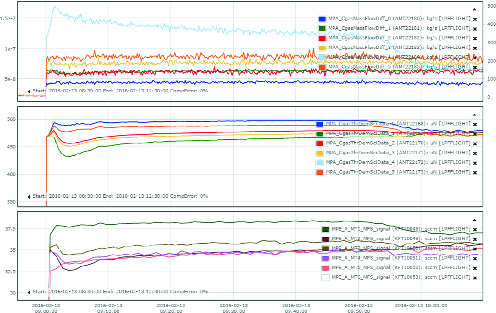Remove MPA_CgasThrDemSciData_2 series with its x icon
The image size is (496, 313).
(475, 144)
